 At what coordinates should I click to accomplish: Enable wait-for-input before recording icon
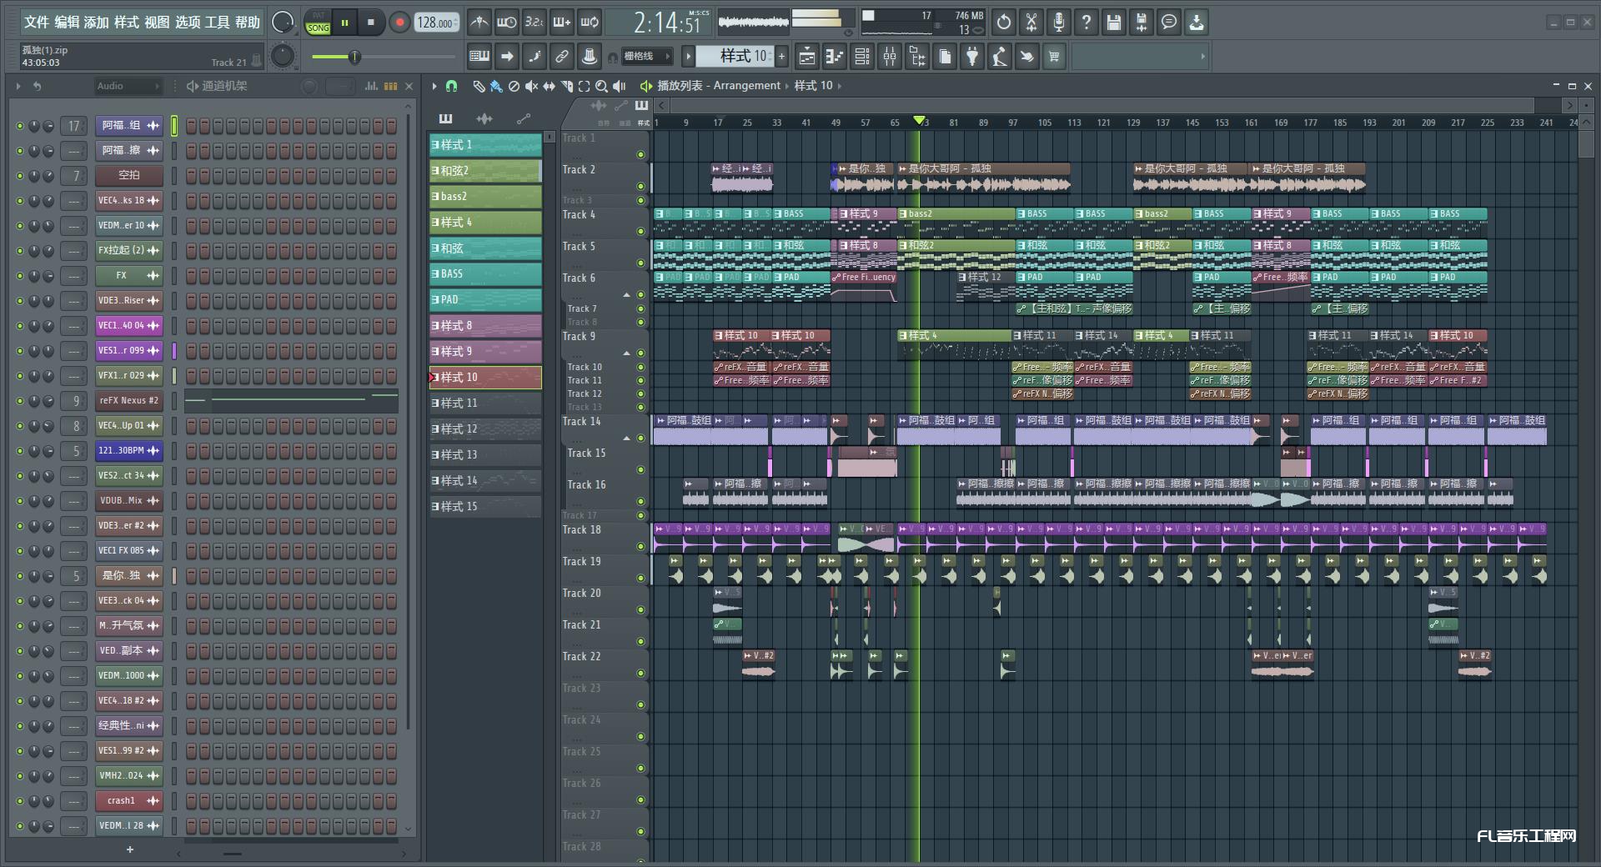pos(506,23)
